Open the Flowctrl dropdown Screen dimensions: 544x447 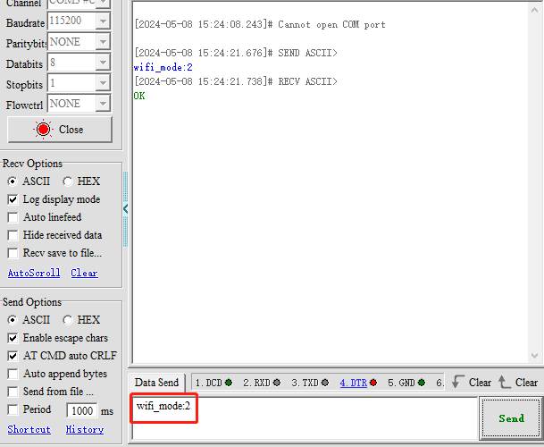tap(103, 104)
